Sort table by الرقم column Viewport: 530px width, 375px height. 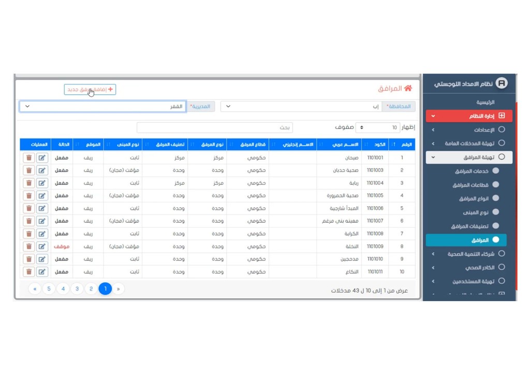click(402, 145)
